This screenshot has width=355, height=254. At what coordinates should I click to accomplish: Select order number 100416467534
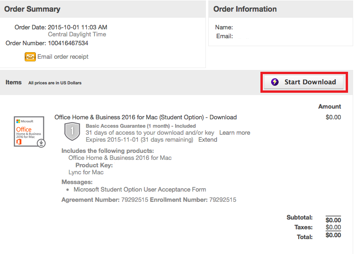tap(68, 43)
